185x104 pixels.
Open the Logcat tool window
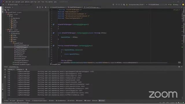point(13,101)
